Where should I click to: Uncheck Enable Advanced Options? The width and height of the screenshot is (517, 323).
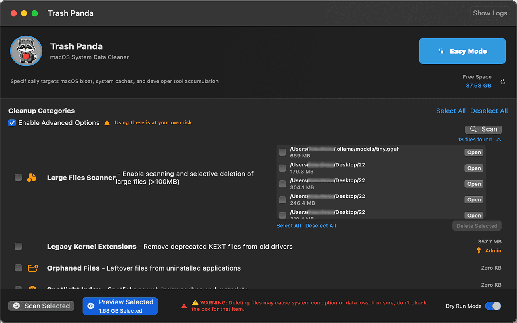pyautogui.click(x=12, y=123)
